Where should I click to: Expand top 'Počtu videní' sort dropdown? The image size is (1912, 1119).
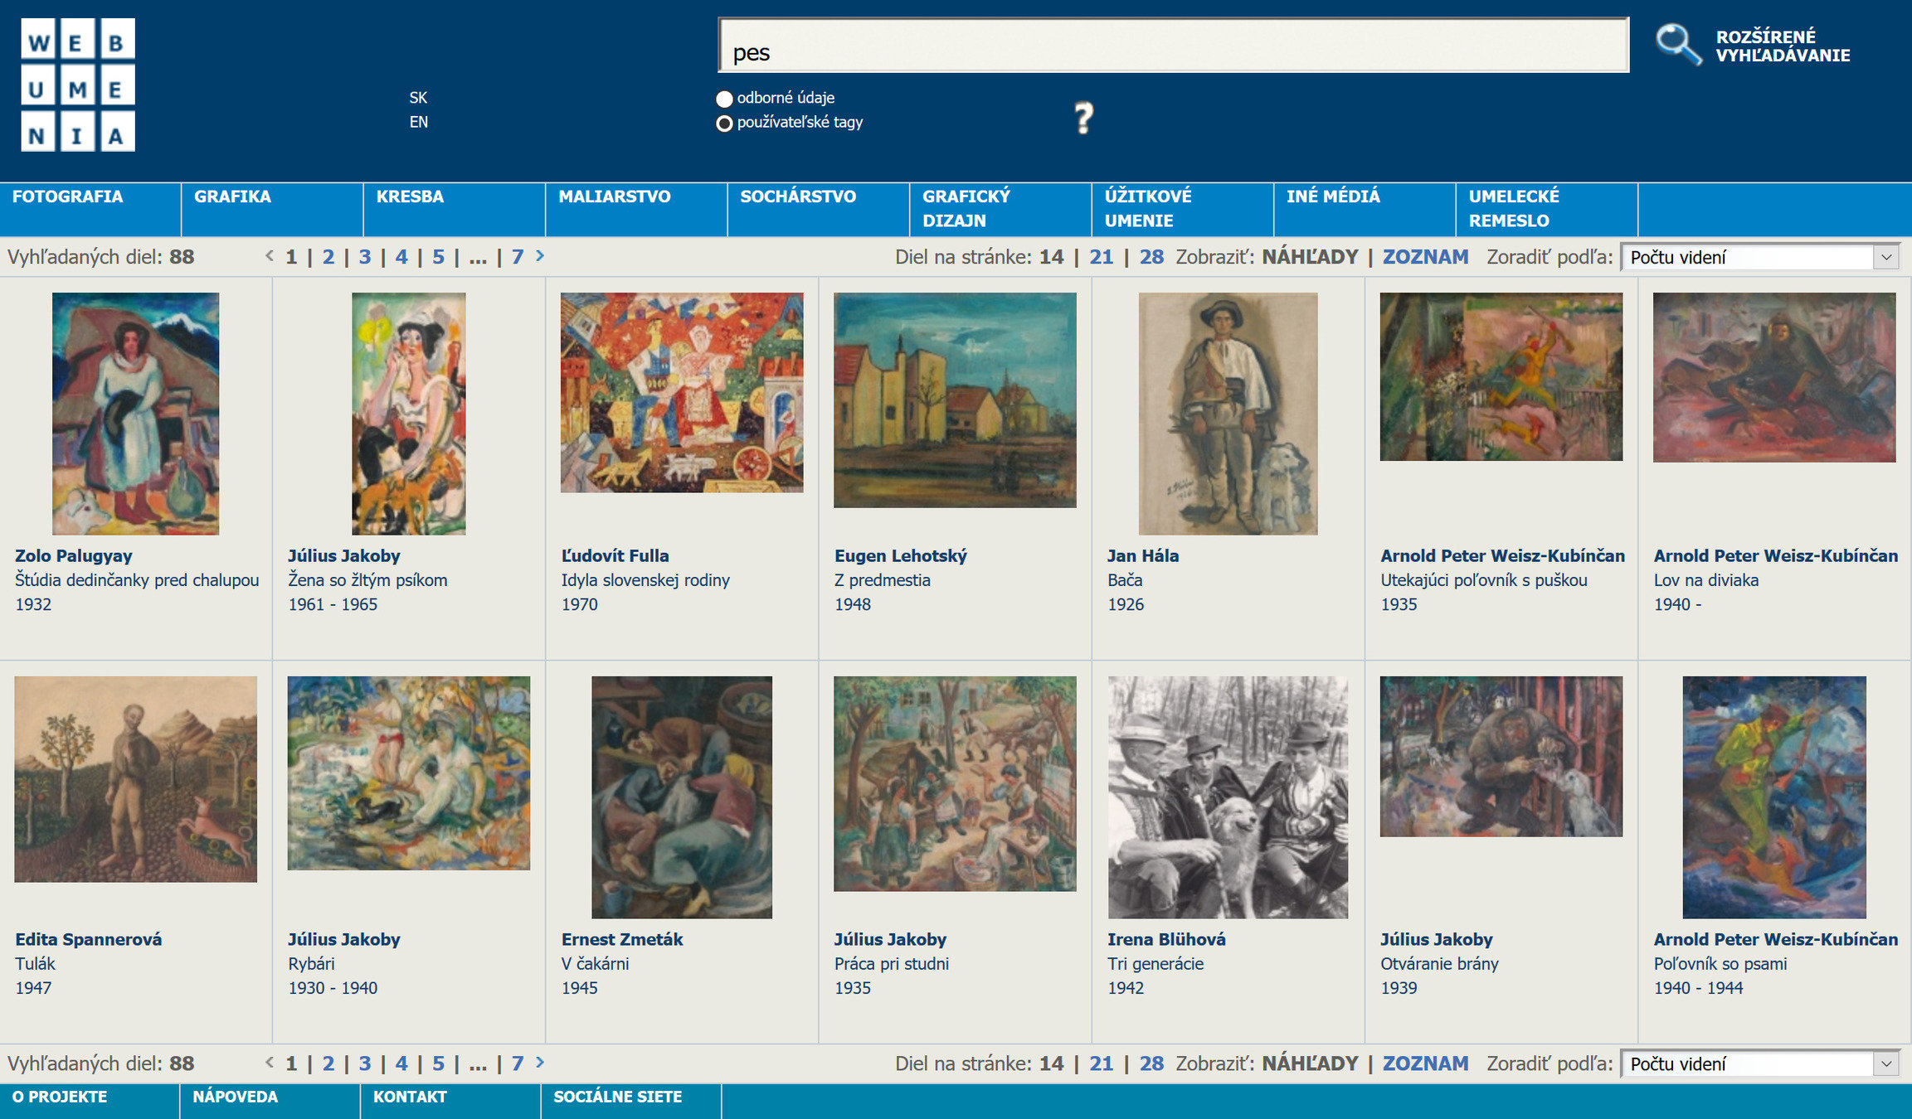pos(1759,257)
